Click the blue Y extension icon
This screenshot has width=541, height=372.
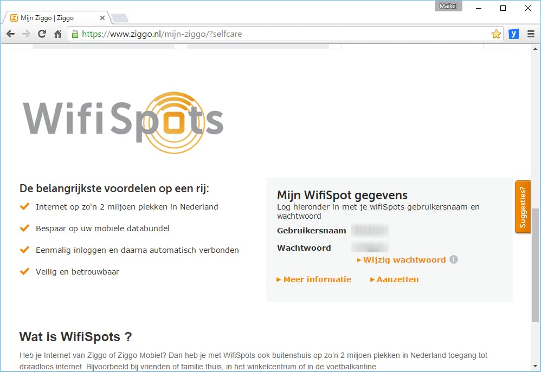pos(513,34)
